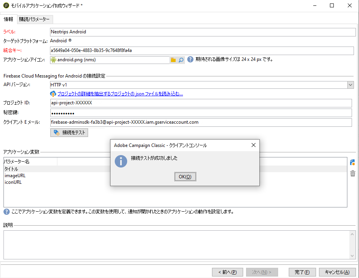Click description scrollbar up arrow
Image resolution: width=359 pixels, height=278 pixels.
coord(352,234)
